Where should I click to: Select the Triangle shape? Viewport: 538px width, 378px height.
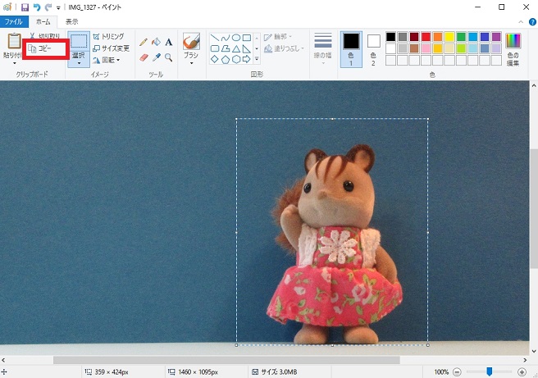point(236,48)
